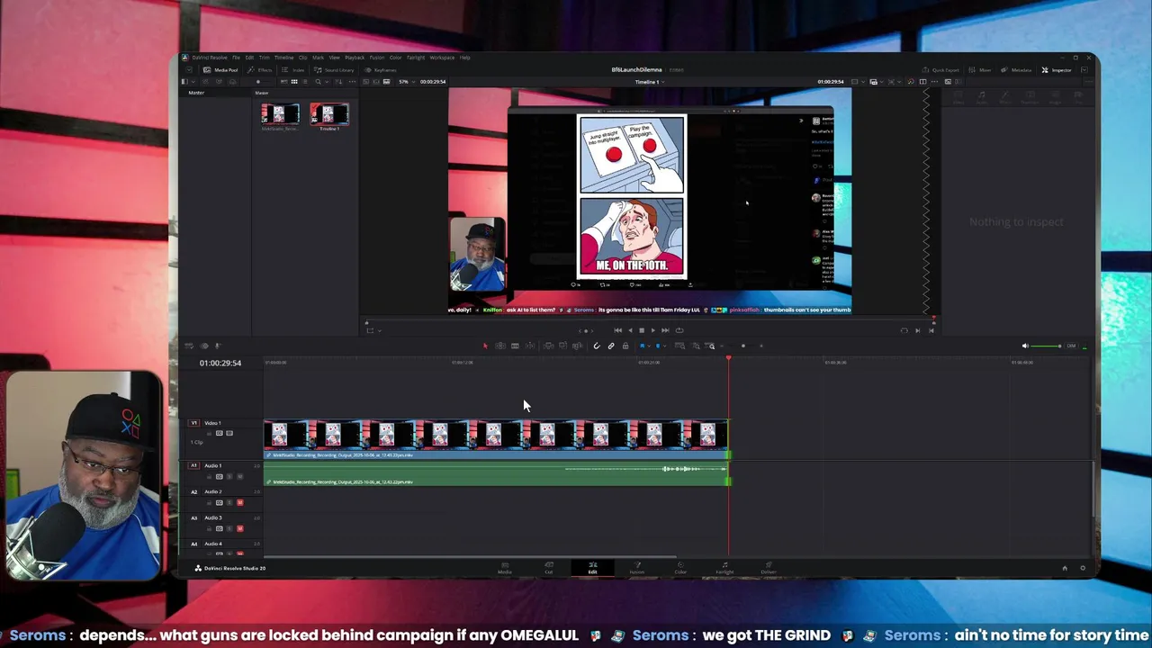The image size is (1152, 648).
Task: Open the Edit menu in the menu bar
Action: pos(249,58)
